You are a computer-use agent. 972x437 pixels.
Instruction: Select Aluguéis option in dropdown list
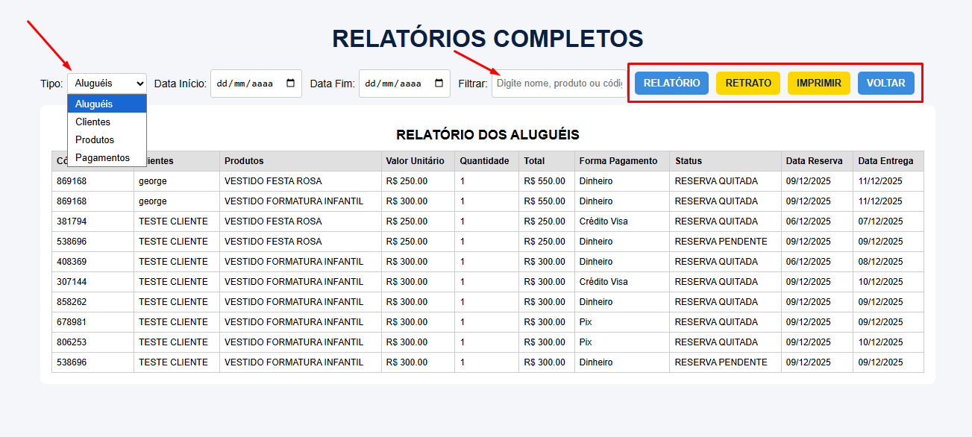(x=107, y=104)
